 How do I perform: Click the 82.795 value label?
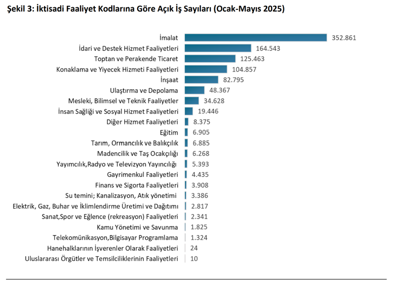[x=232, y=80]
